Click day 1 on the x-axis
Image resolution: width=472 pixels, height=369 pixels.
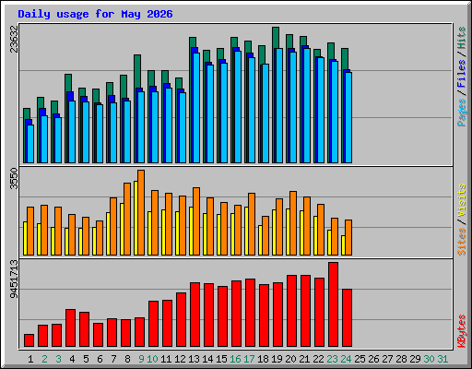click(30, 359)
